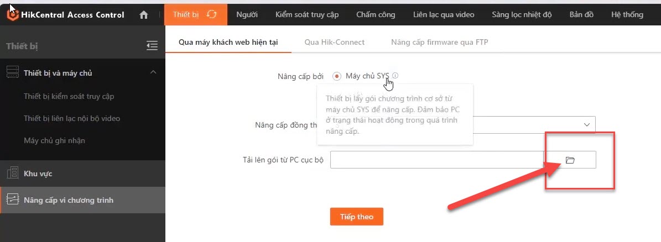Click the folder browse icon
The height and width of the screenshot is (242, 661).
point(570,160)
